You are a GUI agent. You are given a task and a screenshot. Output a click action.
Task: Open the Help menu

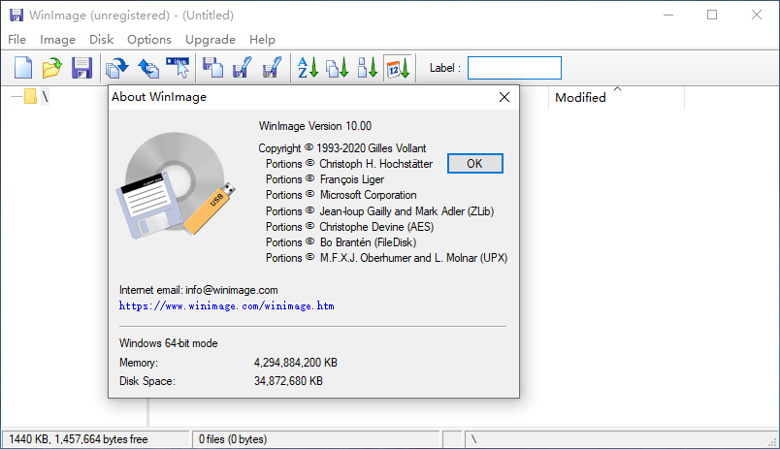click(262, 40)
